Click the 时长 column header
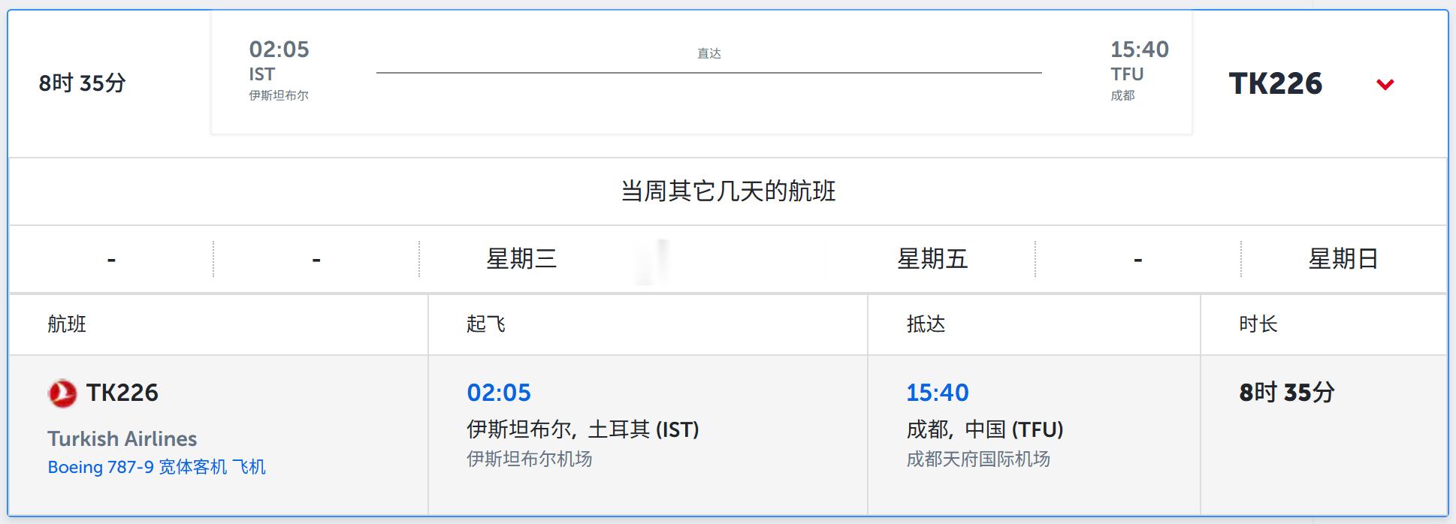The height and width of the screenshot is (524, 1456). point(1258,324)
